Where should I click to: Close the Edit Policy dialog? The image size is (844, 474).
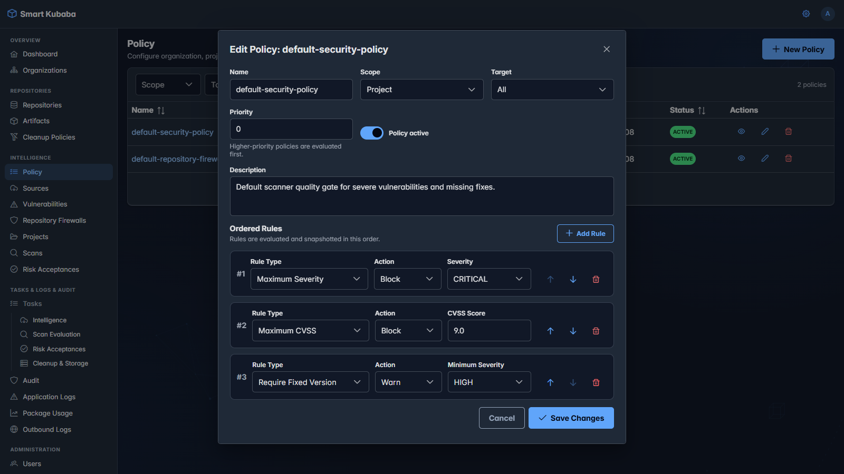point(607,49)
